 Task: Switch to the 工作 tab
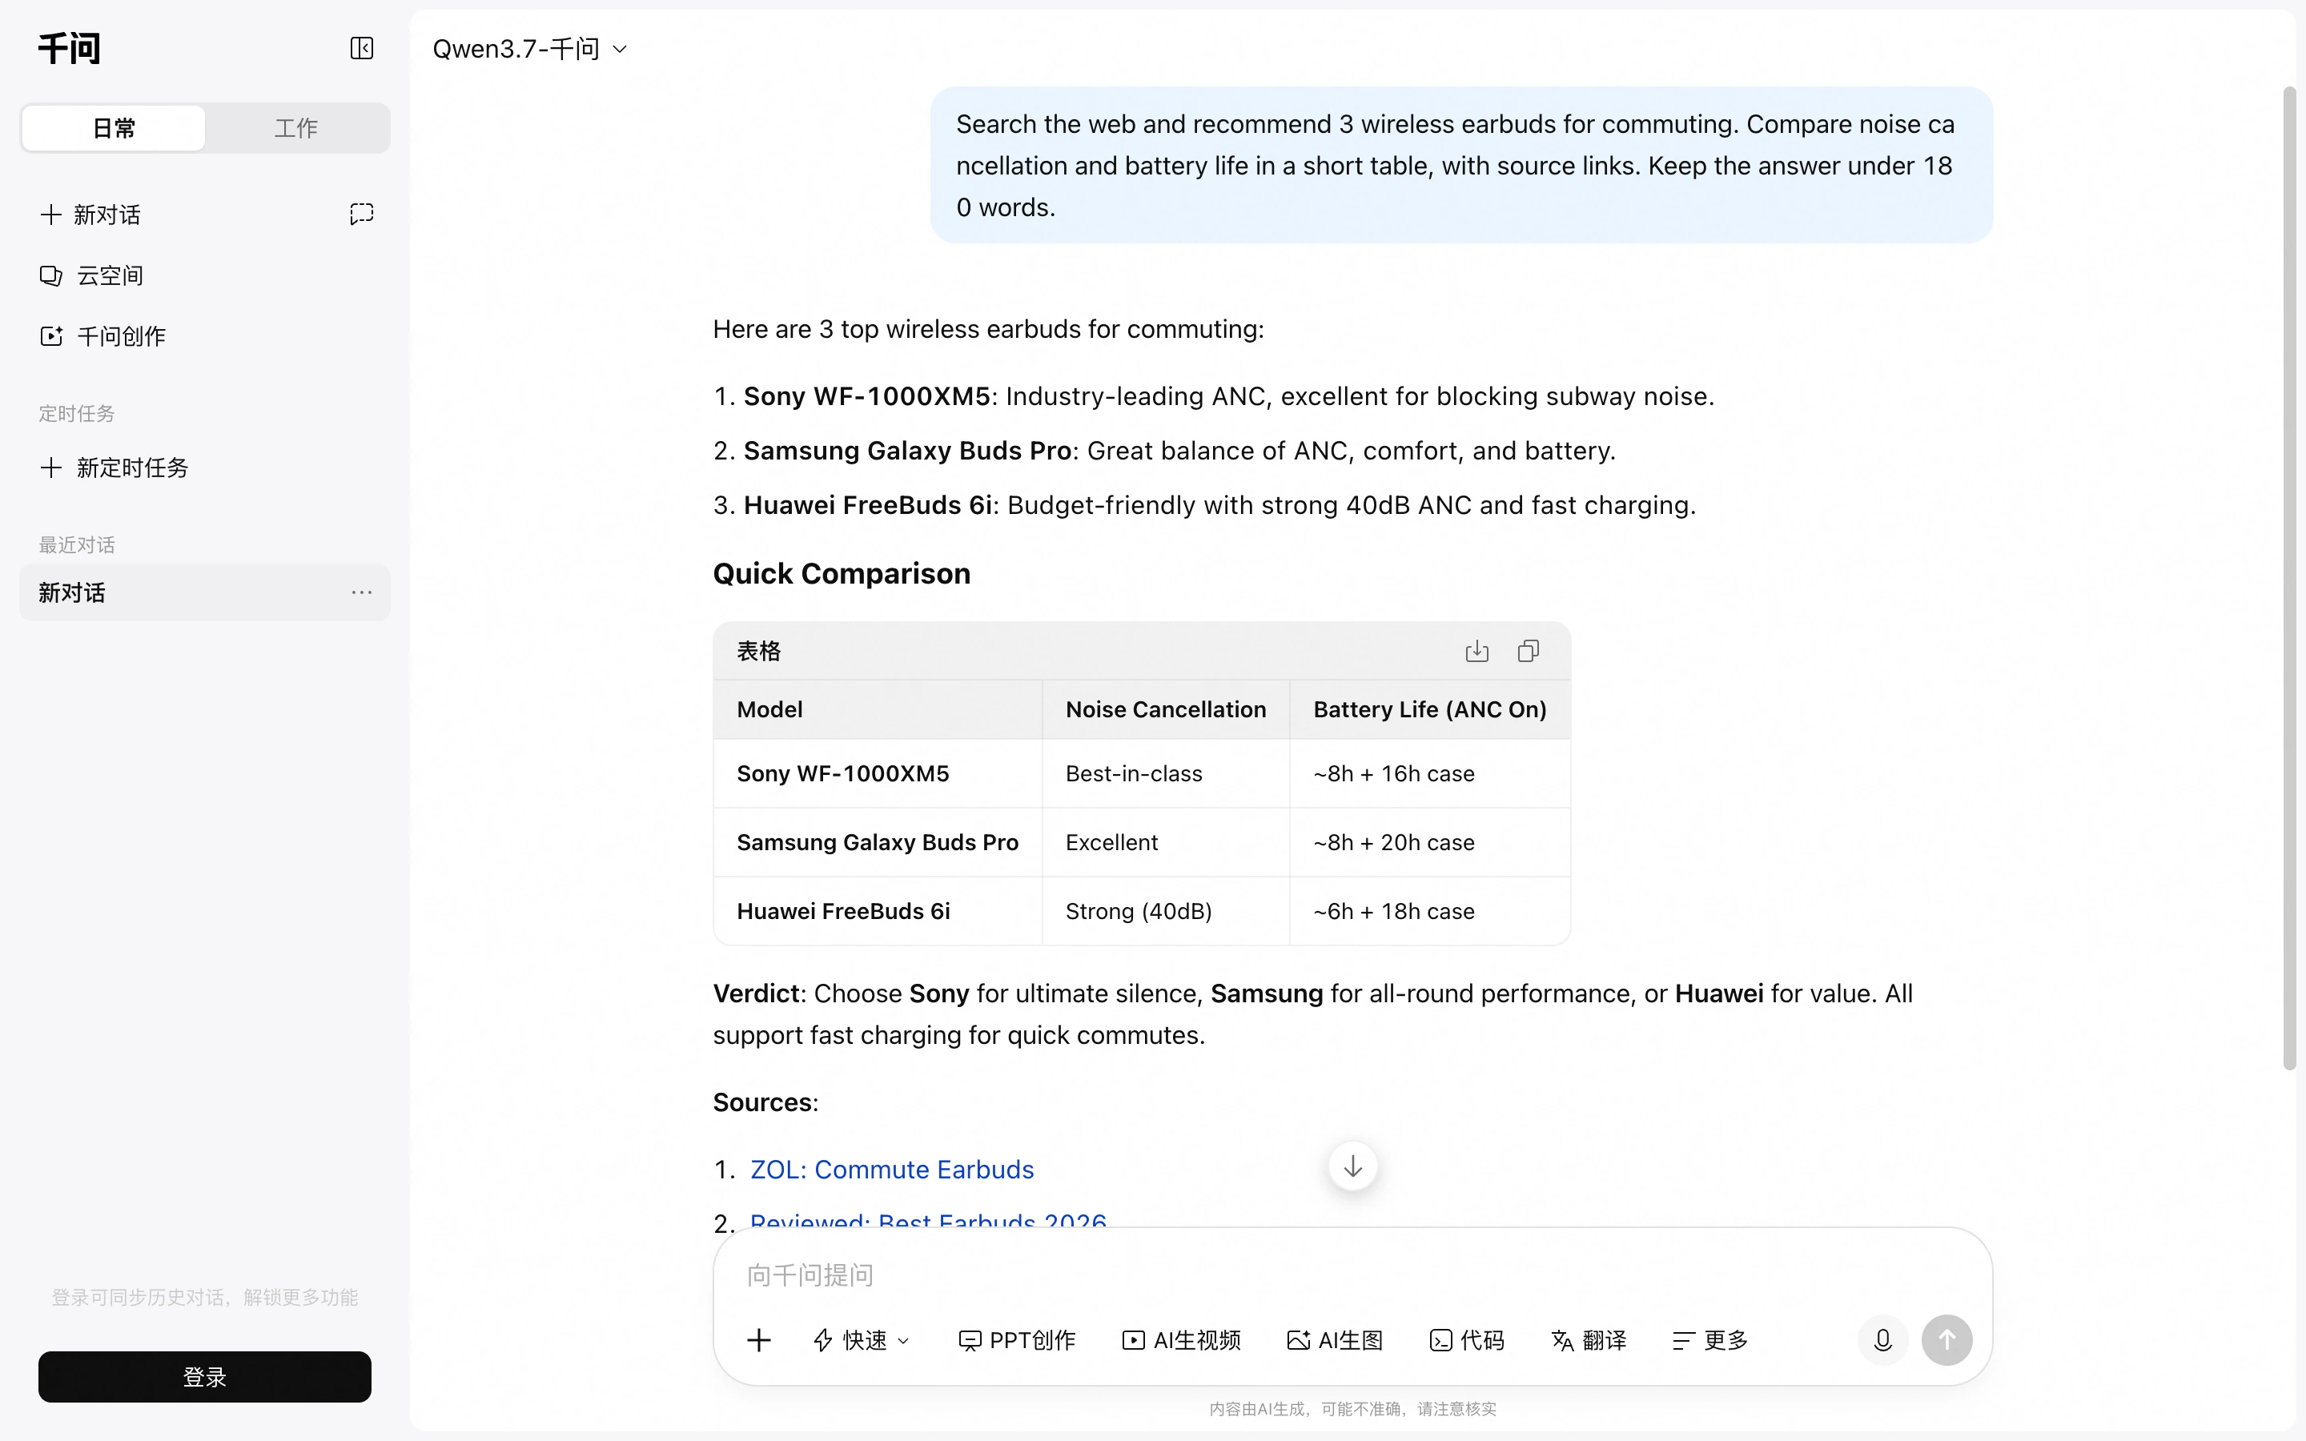[296, 128]
